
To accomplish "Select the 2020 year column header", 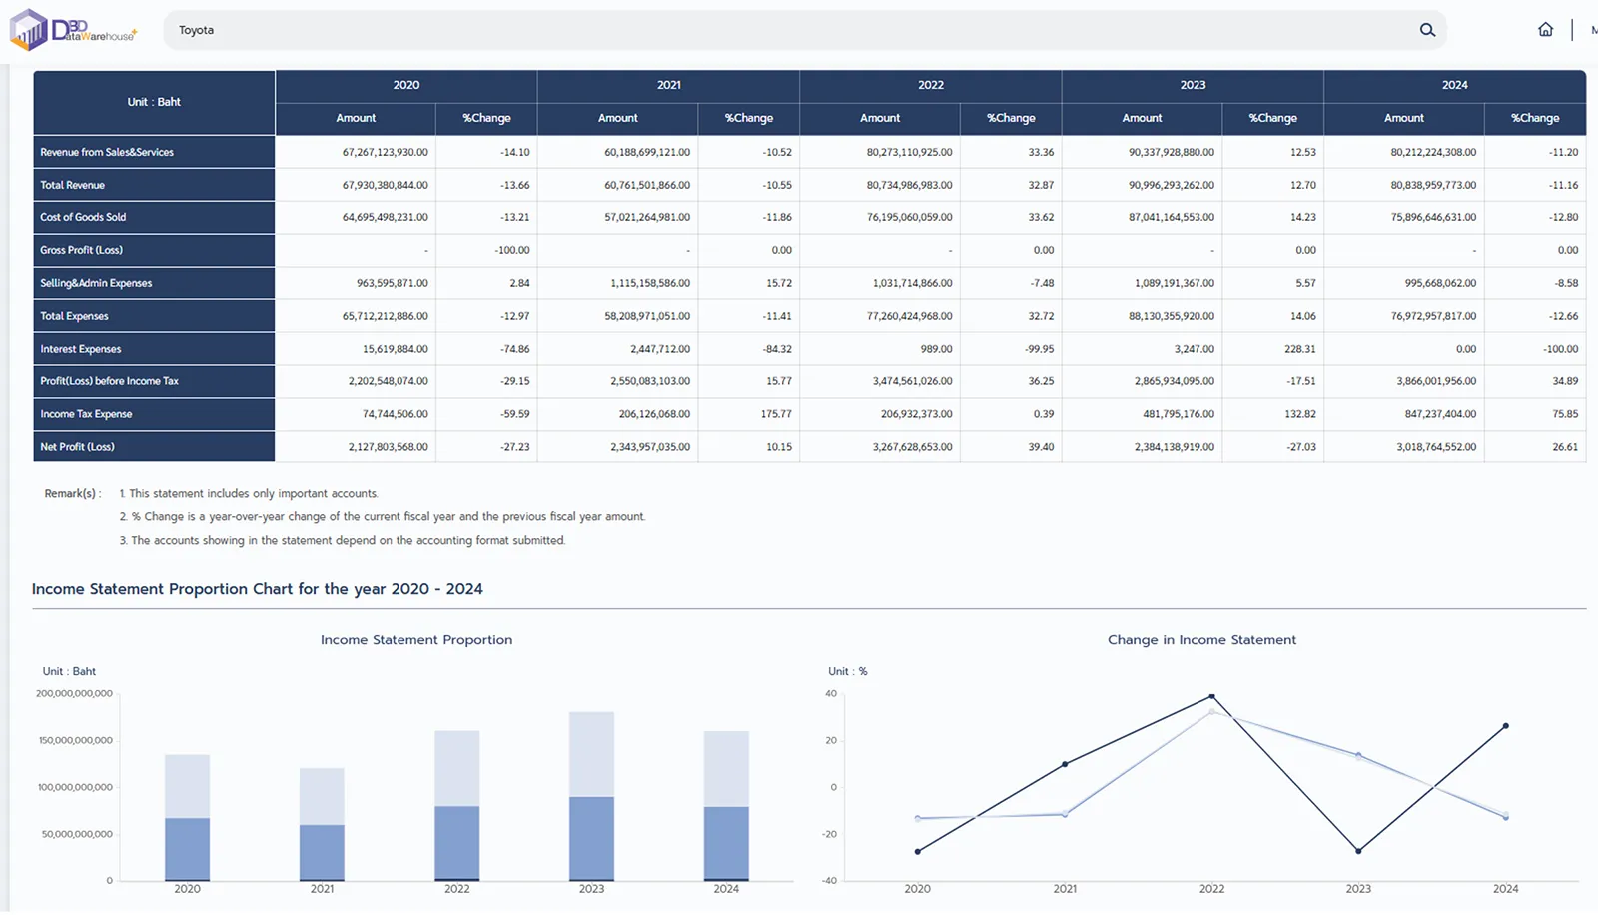I will coord(405,85).
